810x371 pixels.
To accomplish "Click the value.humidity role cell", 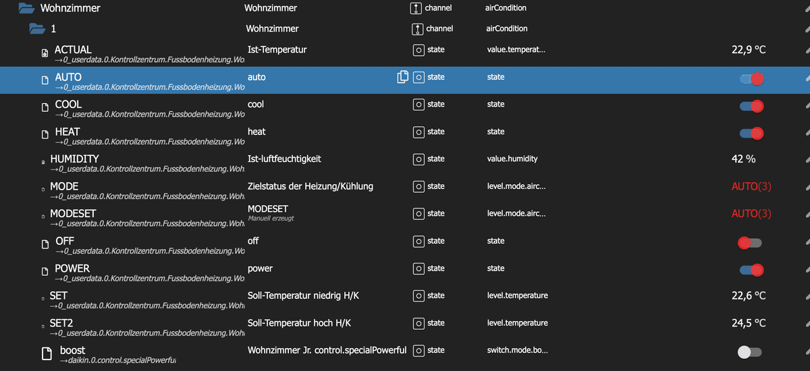I will (512, 159).
